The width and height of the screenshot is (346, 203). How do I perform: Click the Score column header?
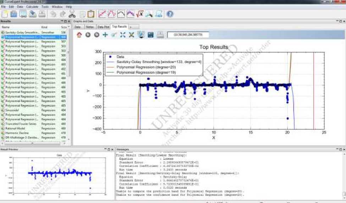point(64,27)
